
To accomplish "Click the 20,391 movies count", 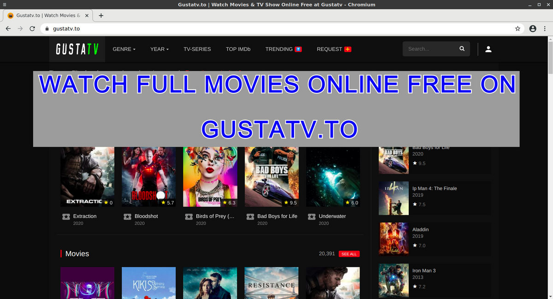I will 327,253.
